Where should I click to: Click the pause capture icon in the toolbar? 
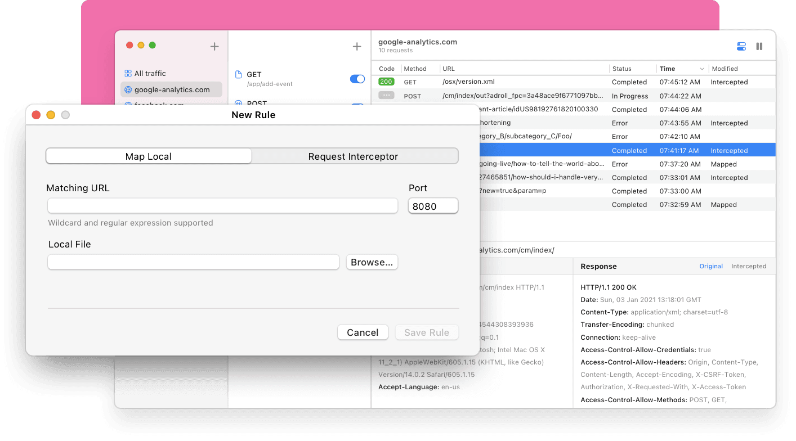759,46
